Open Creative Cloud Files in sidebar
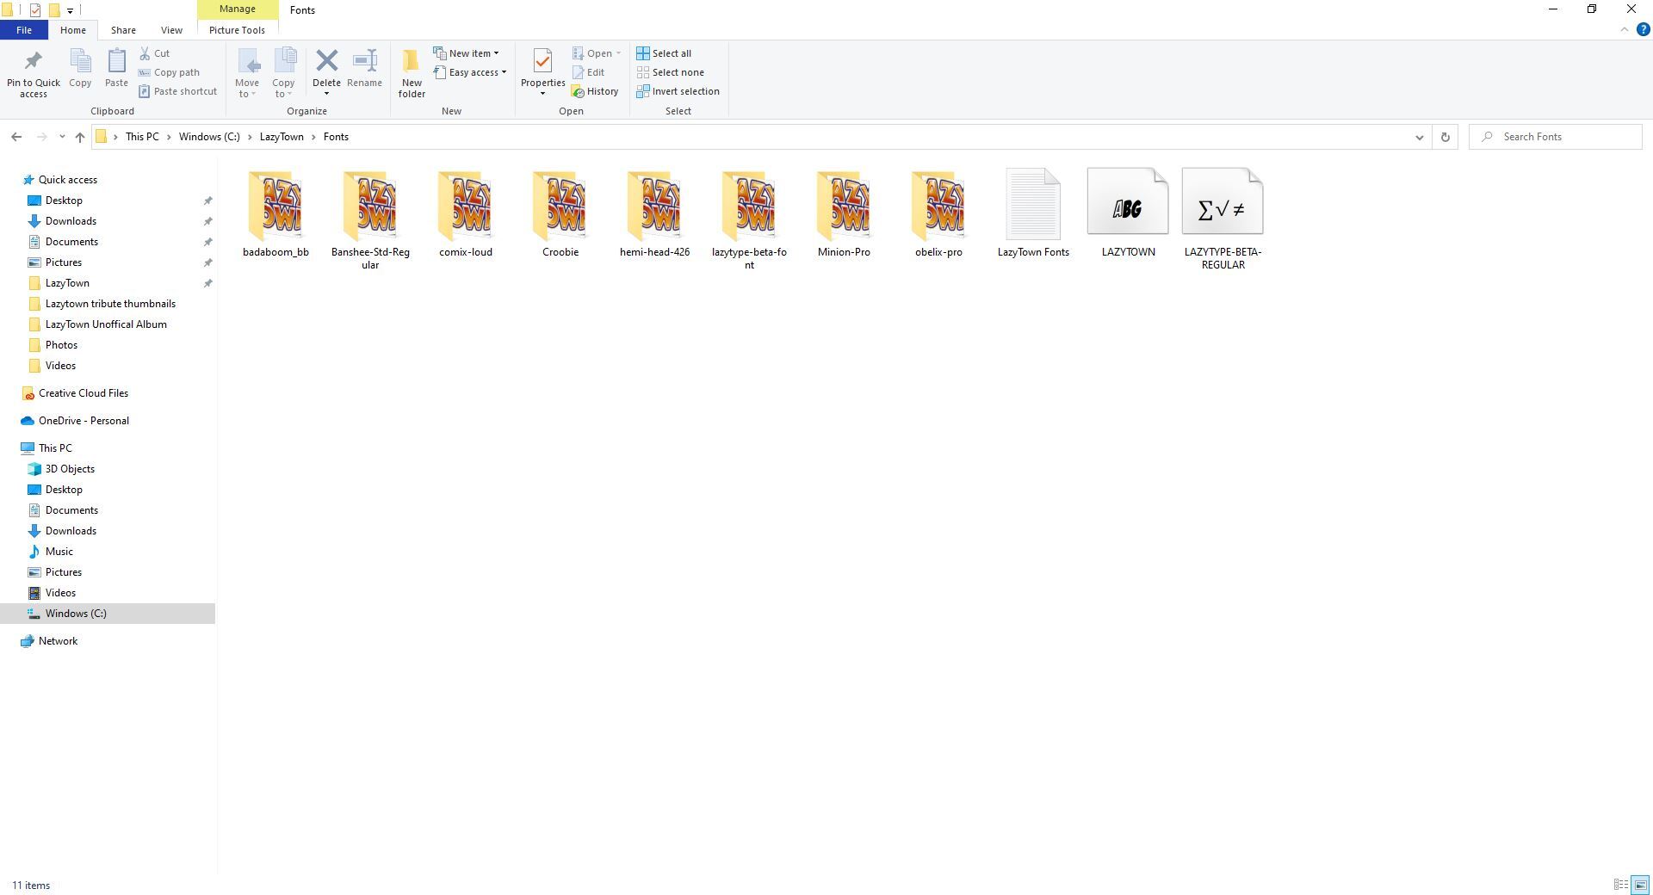This screenshot has width=1653, height=895. [83, 393]
